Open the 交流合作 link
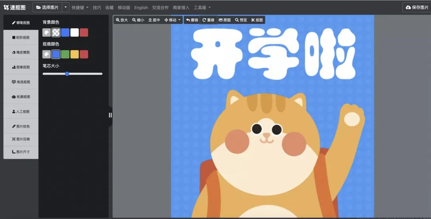 click(160, 8)
